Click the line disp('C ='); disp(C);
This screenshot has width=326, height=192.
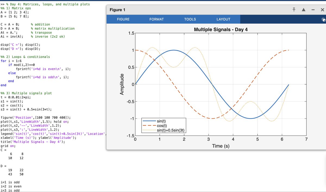[x=21, y=45]
